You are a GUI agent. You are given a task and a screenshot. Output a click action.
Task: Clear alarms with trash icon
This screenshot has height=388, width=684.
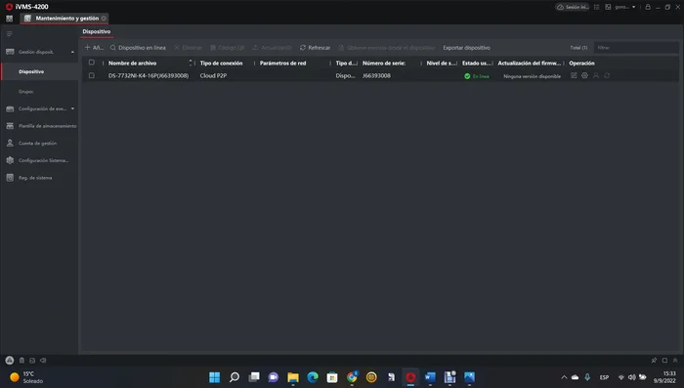[21, 361]
